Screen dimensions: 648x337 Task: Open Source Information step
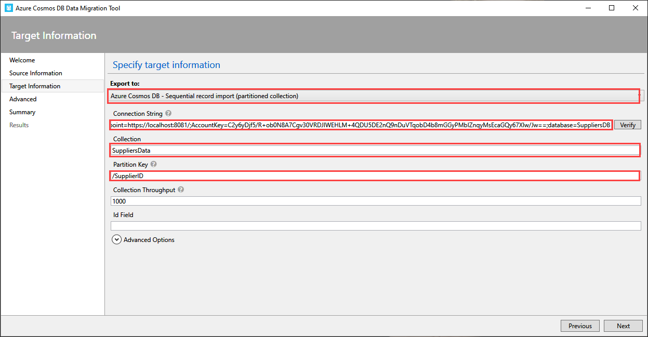coord(36,73)
